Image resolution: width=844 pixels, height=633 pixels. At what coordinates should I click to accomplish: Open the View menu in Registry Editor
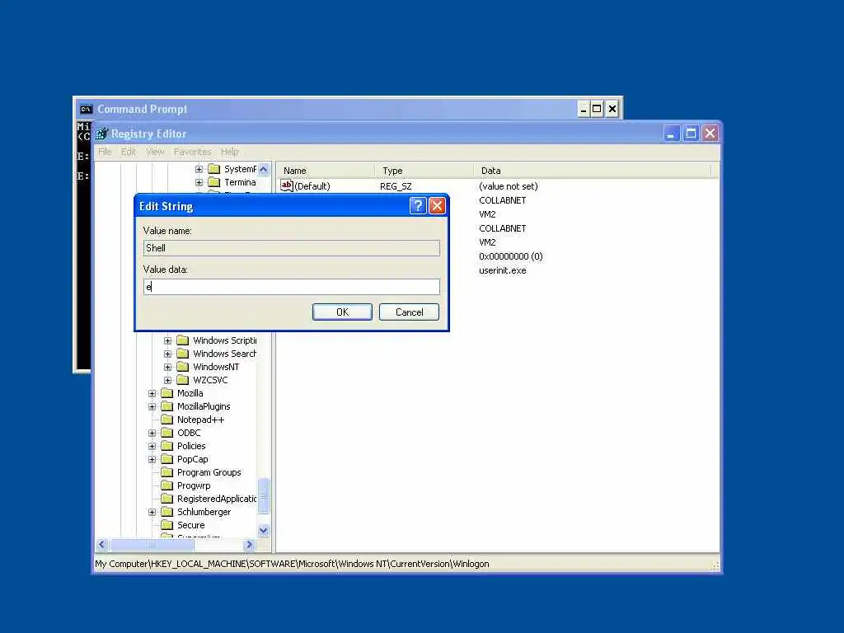[x=155, y=152]
